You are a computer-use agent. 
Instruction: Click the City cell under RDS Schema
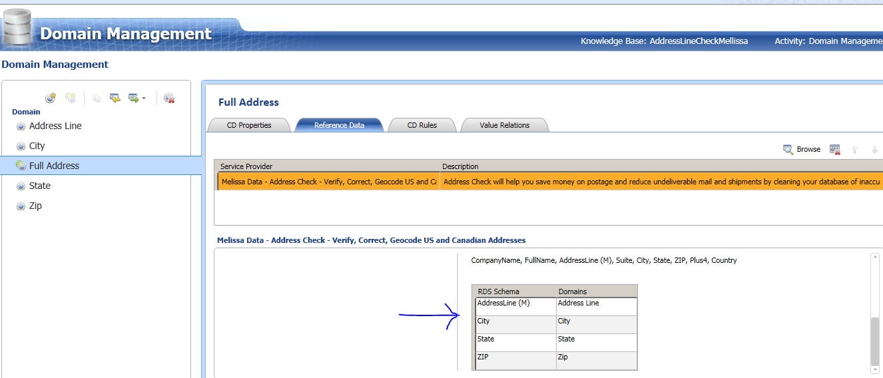click(x=516, y=324)
